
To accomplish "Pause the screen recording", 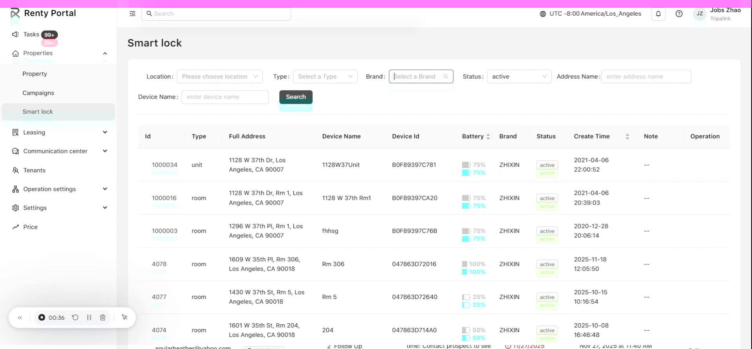I will 89,317.
